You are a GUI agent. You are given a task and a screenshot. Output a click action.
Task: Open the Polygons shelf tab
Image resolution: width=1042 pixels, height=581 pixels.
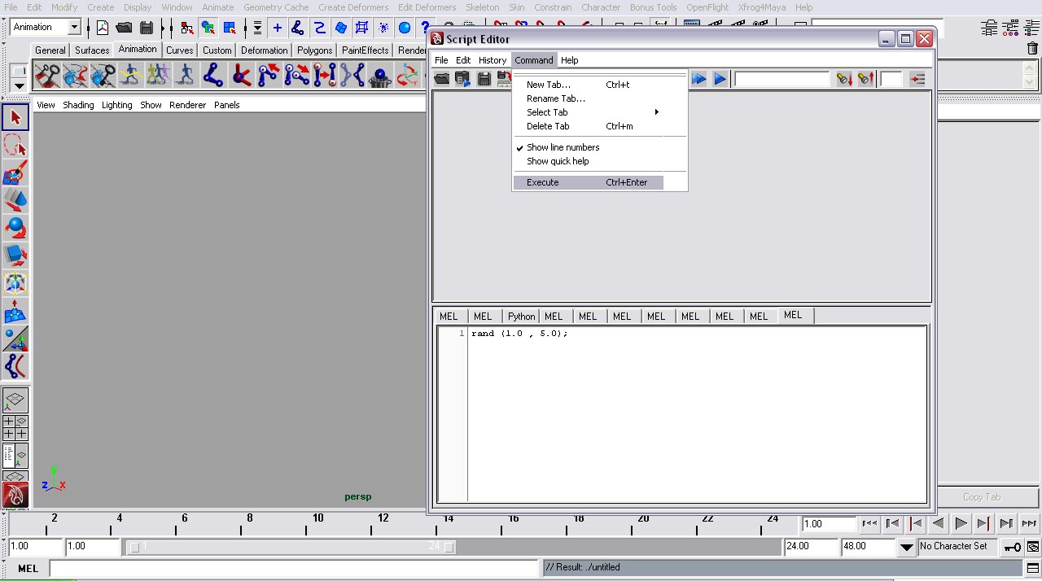coord(314,50)
